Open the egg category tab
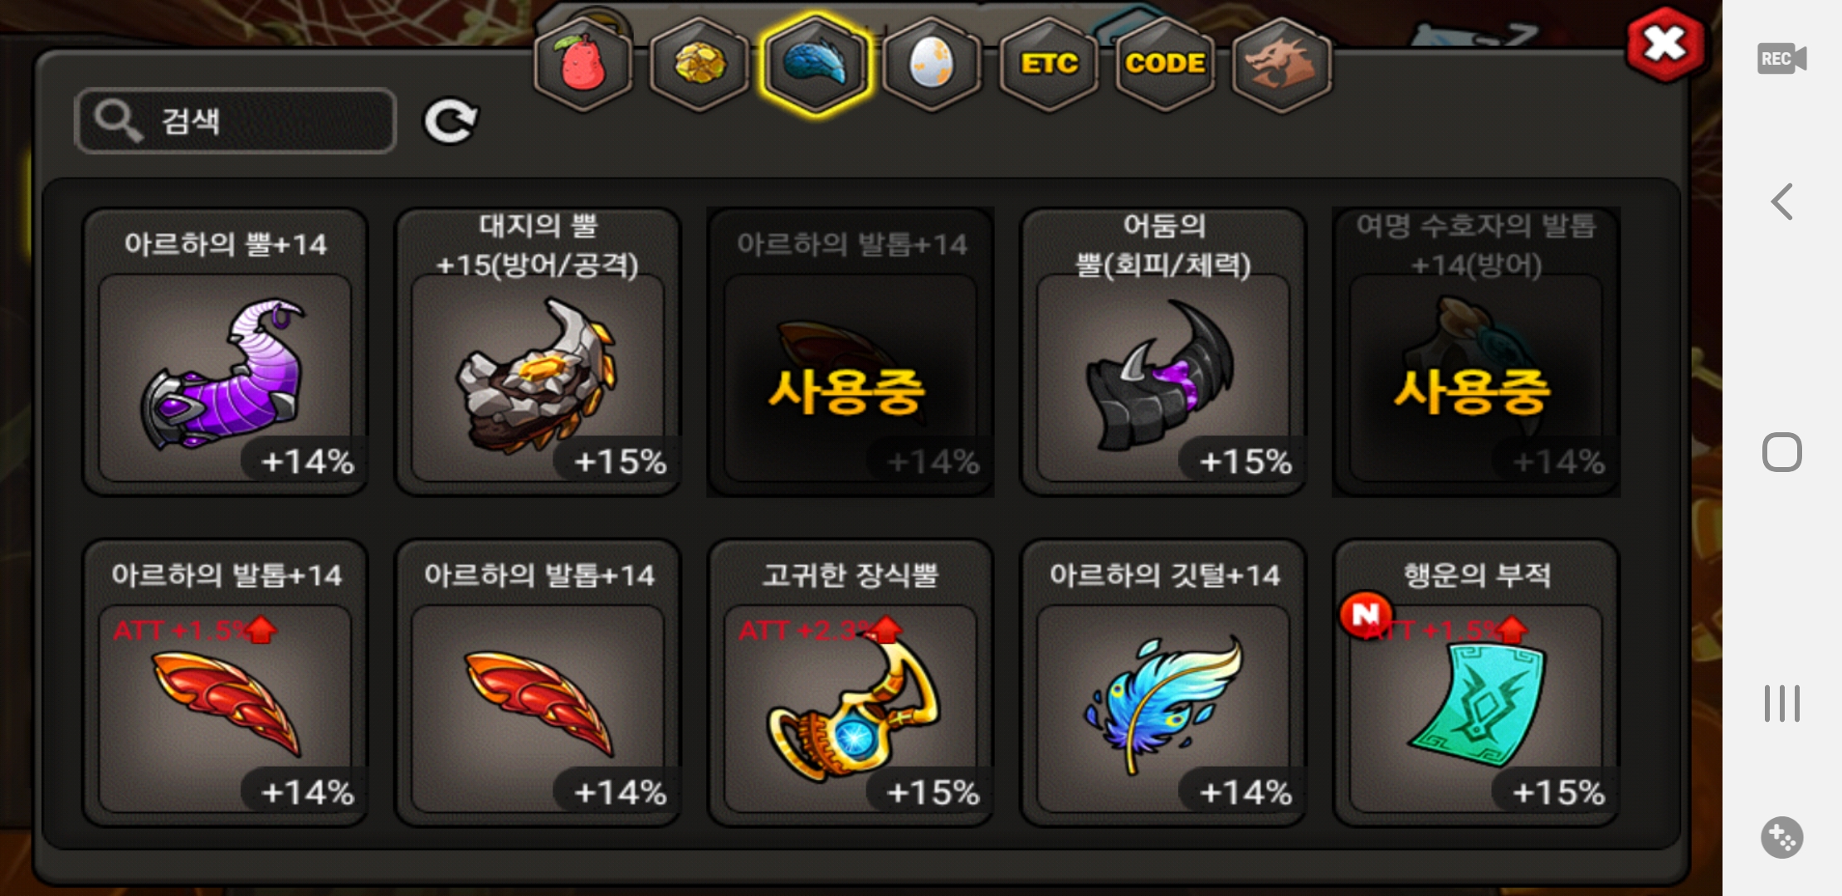The image size is (1842, 896). point(932,64)
